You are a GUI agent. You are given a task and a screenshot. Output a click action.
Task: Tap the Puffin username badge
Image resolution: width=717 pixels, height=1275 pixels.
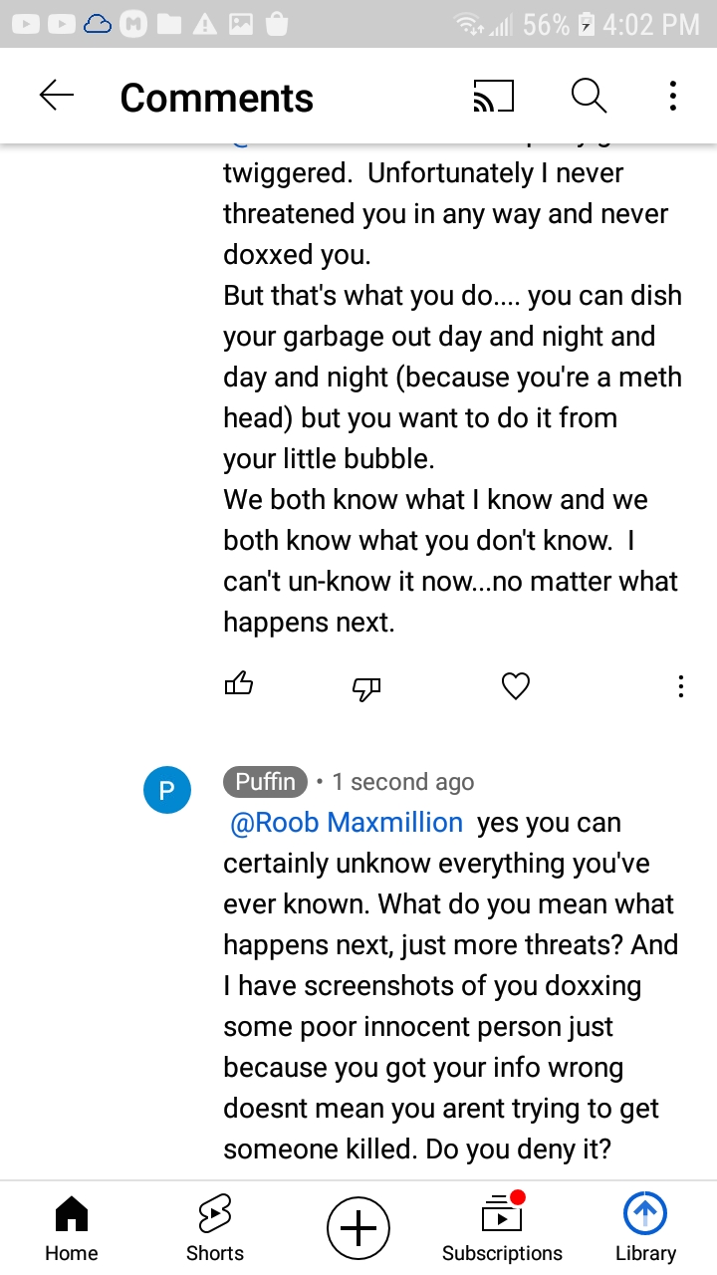click(265, 782)
